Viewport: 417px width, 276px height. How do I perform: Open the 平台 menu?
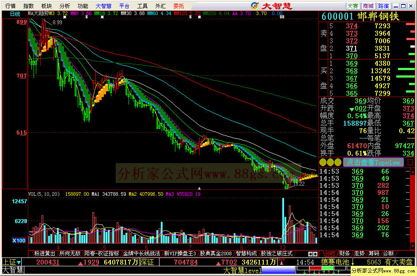[x=124, y=6]
